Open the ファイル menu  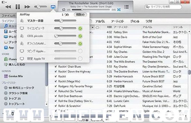[x=8, y=16]
